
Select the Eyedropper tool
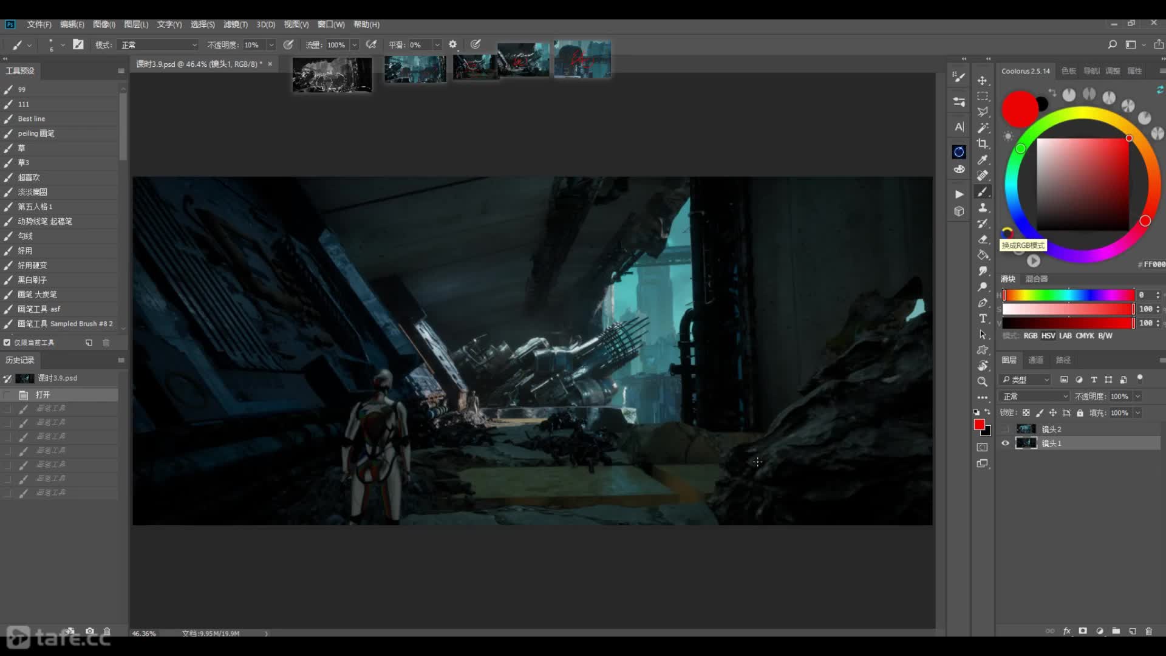pos(982,160)
